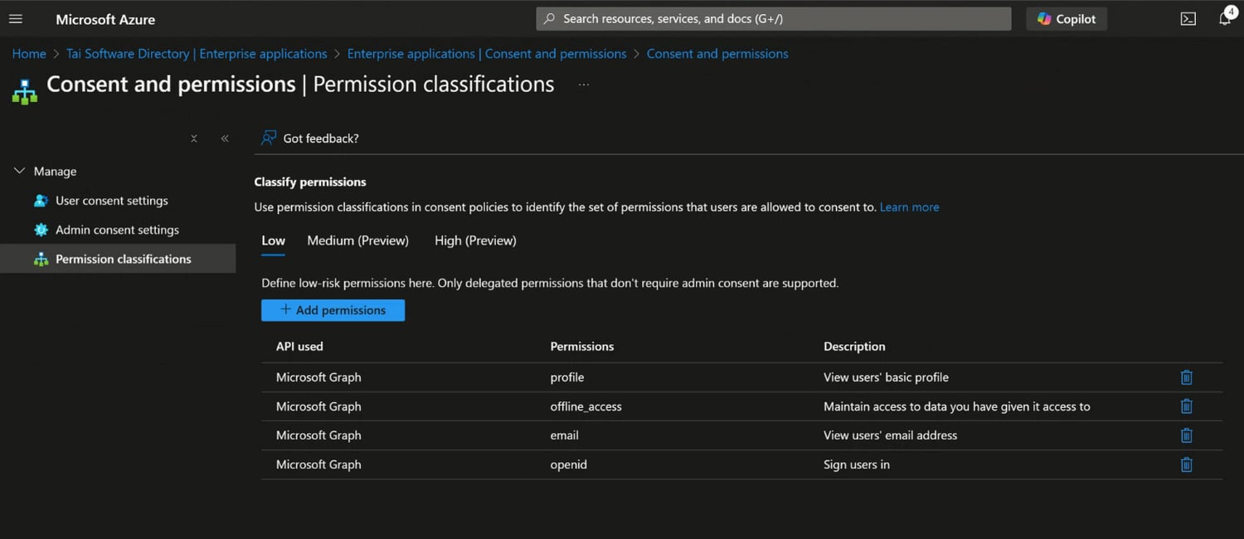The width and height of the screenshot is (1244, 539).
Task: Click Microsoft Graph in the profile row
Action: point(318,377)
